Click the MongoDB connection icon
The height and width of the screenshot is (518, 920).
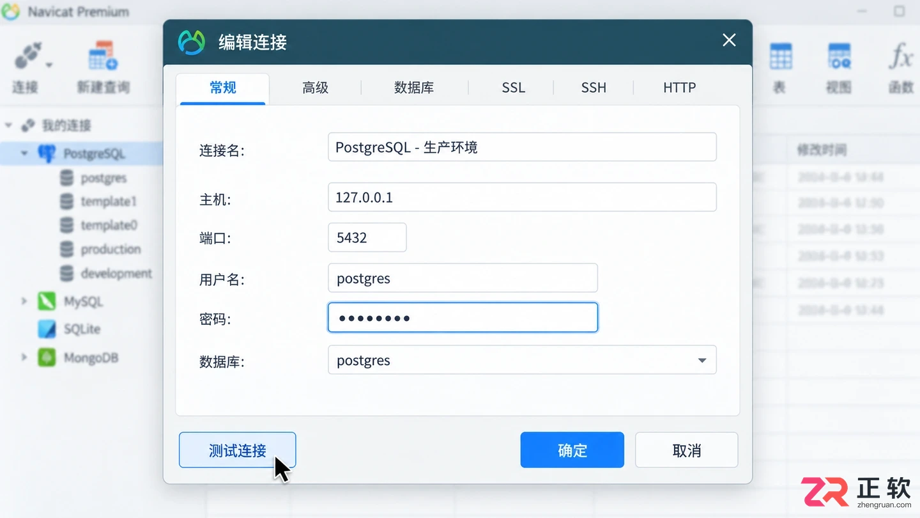tap(47, 357)
